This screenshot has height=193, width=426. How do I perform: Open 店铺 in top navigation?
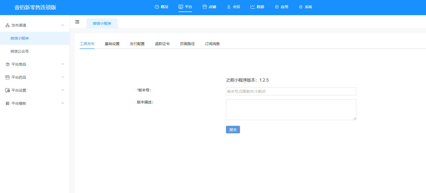[209, 7]
